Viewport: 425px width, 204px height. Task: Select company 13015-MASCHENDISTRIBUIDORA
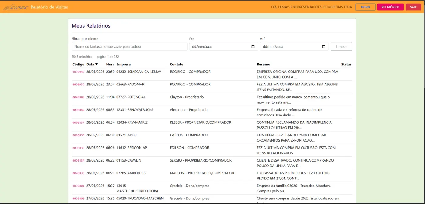coord(137,188)
